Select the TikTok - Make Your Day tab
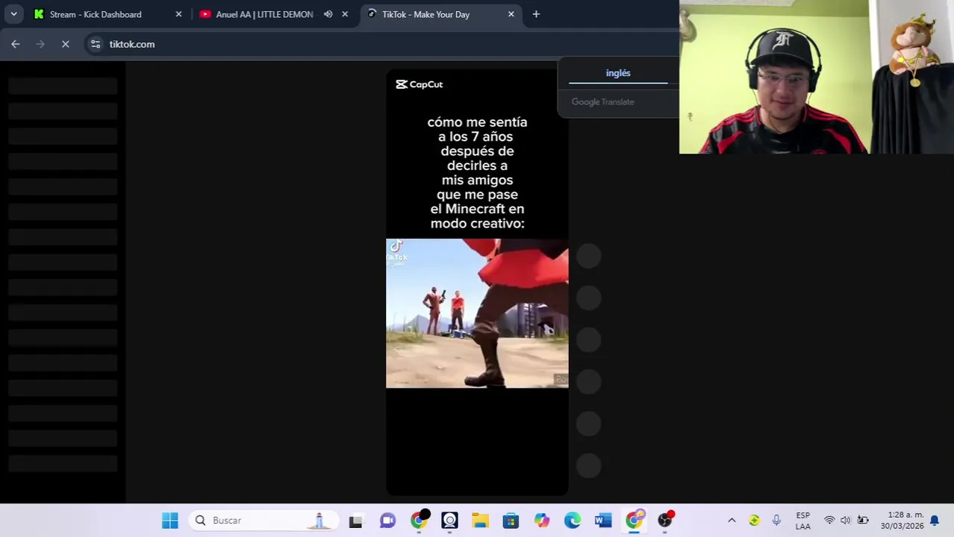Image resolution: width=954 pixels, height=537 pixels. 425,14
